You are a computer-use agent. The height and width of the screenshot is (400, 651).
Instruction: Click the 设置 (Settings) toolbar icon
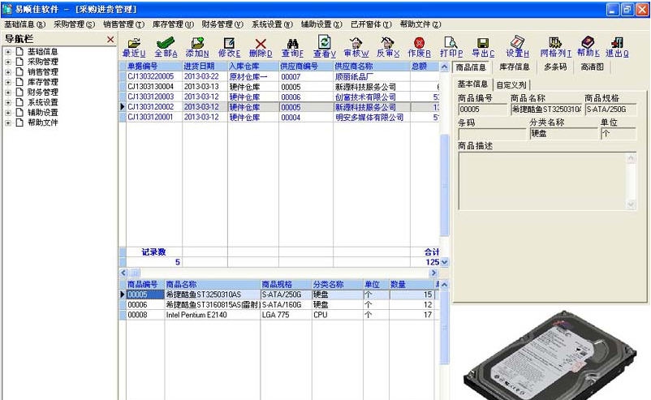(517, 42)
